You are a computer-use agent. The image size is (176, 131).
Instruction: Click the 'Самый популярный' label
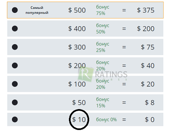pos(37,10)
